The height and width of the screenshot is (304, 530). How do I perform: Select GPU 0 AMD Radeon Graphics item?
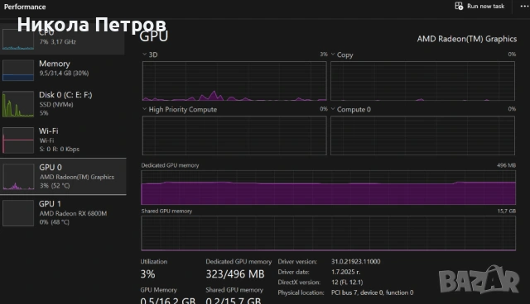63,176
